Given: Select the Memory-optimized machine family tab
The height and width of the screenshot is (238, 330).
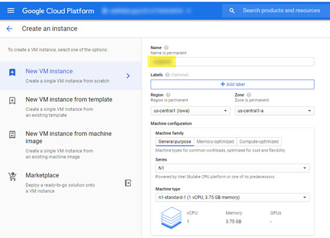Looking at the screenshot, I should pyautogui.click(x=215, y=141).
